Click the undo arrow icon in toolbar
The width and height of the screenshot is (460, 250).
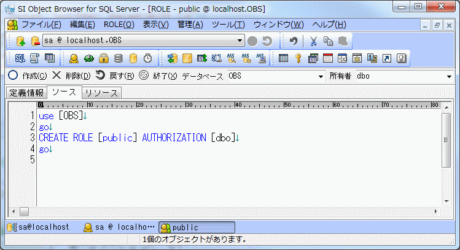point(294,41)
